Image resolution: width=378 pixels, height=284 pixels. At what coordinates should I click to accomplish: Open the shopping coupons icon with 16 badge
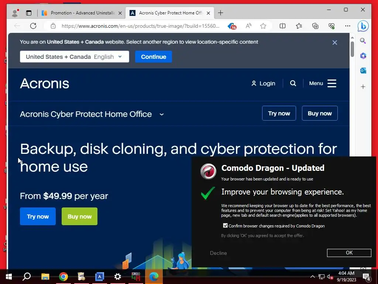coord(232,26)
